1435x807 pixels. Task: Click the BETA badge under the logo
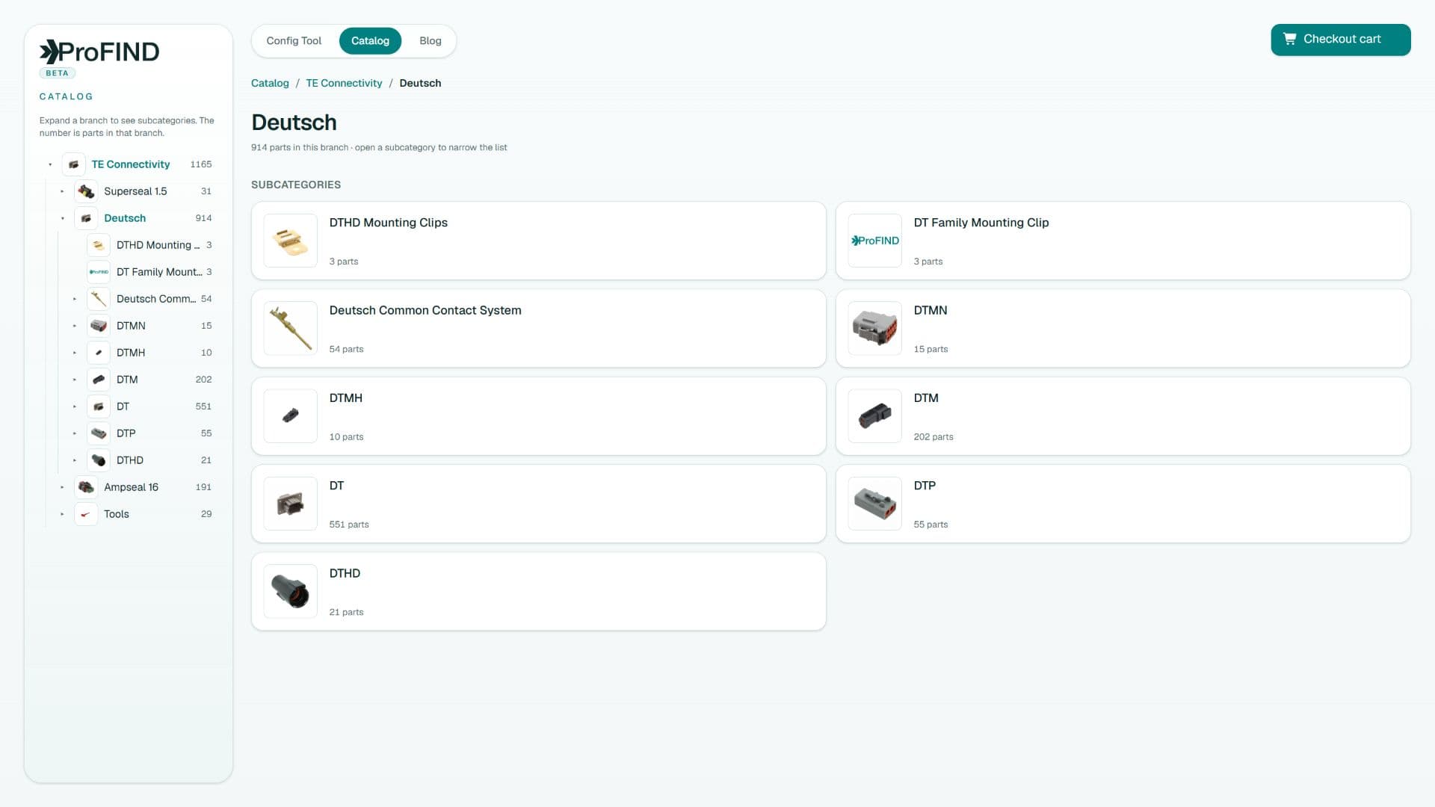[57, 73]
